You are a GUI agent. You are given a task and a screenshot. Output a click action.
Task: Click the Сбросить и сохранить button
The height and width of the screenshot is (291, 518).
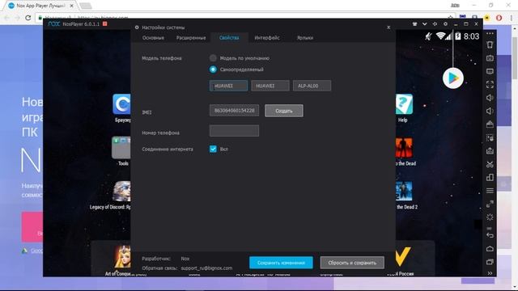point(352,263)
